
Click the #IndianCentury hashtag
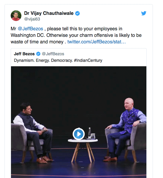88,60
